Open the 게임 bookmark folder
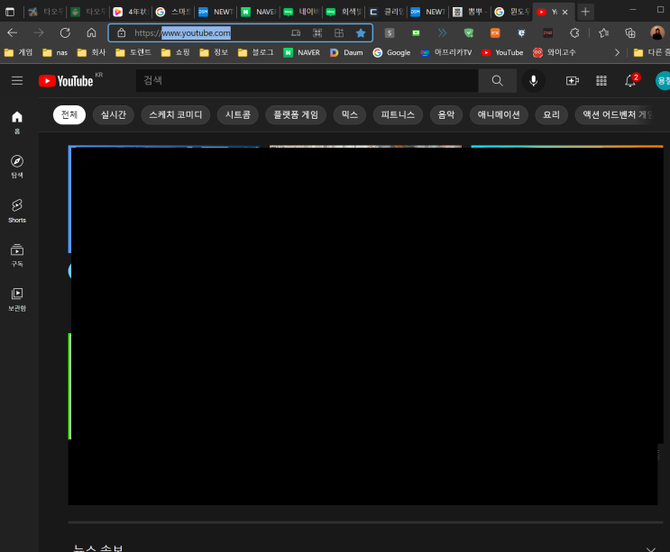Screen dimensions: 670x552 (x=18, y=52)
